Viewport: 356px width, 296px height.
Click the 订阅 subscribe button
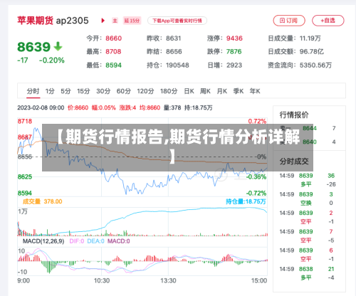point(289,21)
